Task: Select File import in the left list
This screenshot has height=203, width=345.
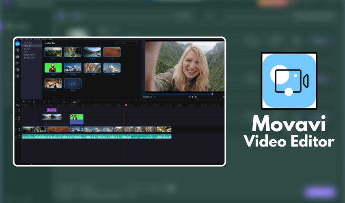Action: click(28, 43)
